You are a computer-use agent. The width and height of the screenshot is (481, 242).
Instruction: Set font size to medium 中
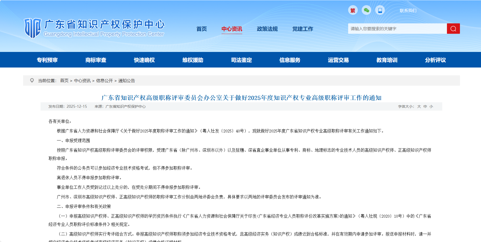pyautogui.click(x=425, y=106)
